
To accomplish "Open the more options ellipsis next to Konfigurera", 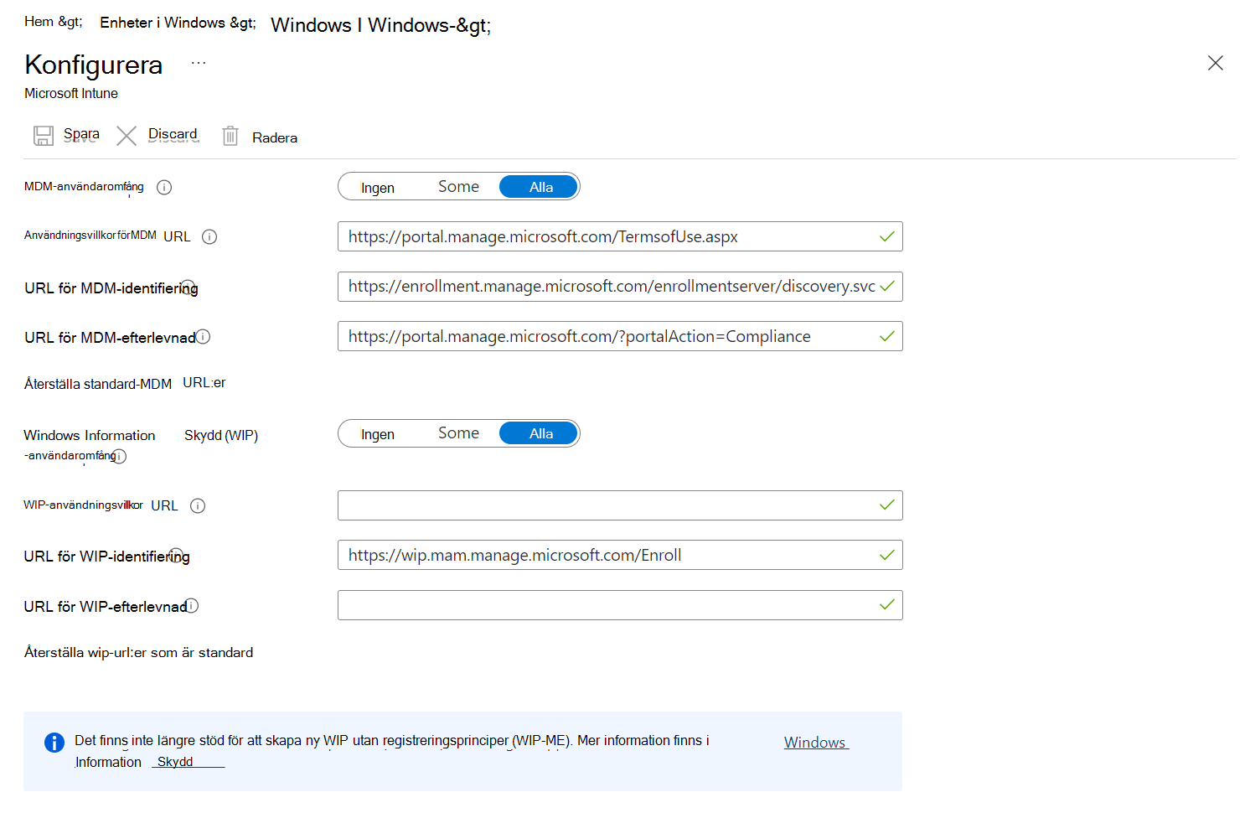I will point(199,63).
